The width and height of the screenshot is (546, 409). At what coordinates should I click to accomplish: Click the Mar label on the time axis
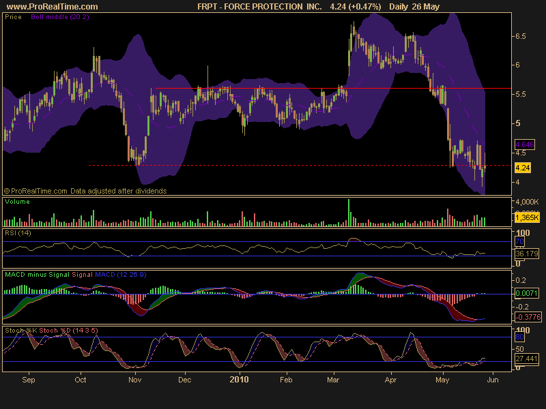(x=333, y=380)
